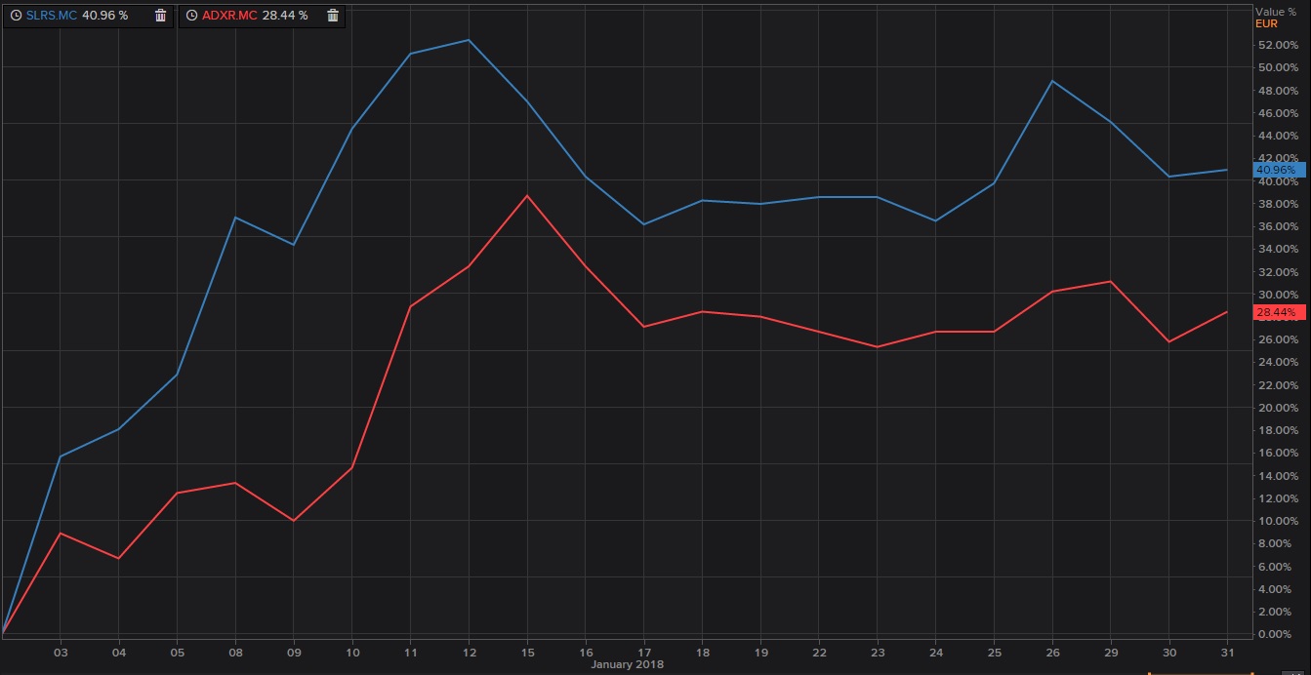Click the 52.00% axis label
The width and height of the screenshot is (1311, 675).
point(1279,45)
